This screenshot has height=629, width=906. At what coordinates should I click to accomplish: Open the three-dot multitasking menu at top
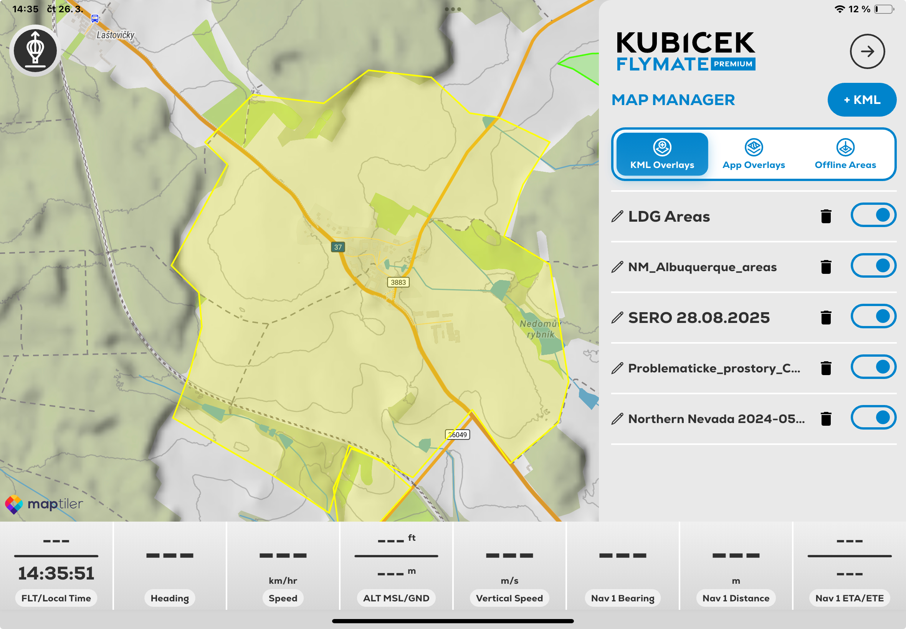coord(452,9)
